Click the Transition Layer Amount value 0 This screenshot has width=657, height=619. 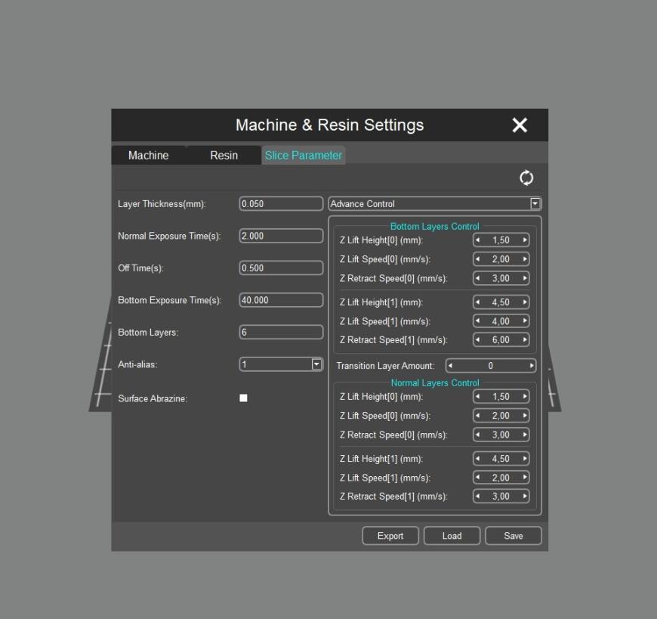pyautogui.click(x=491, y=366)
